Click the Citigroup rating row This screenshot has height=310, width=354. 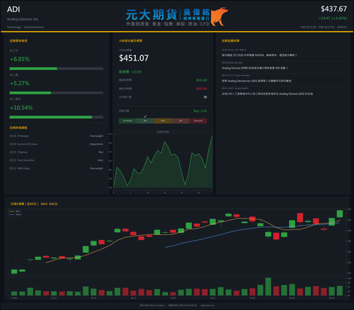click(x=57, y=152)
